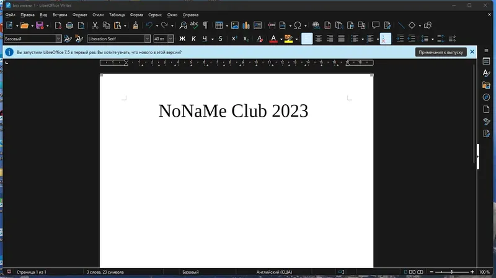
Task: Insert a comment
Action: 376,25
